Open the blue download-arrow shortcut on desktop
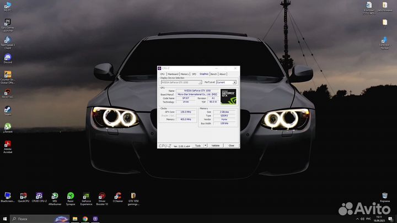 [384, 43]
